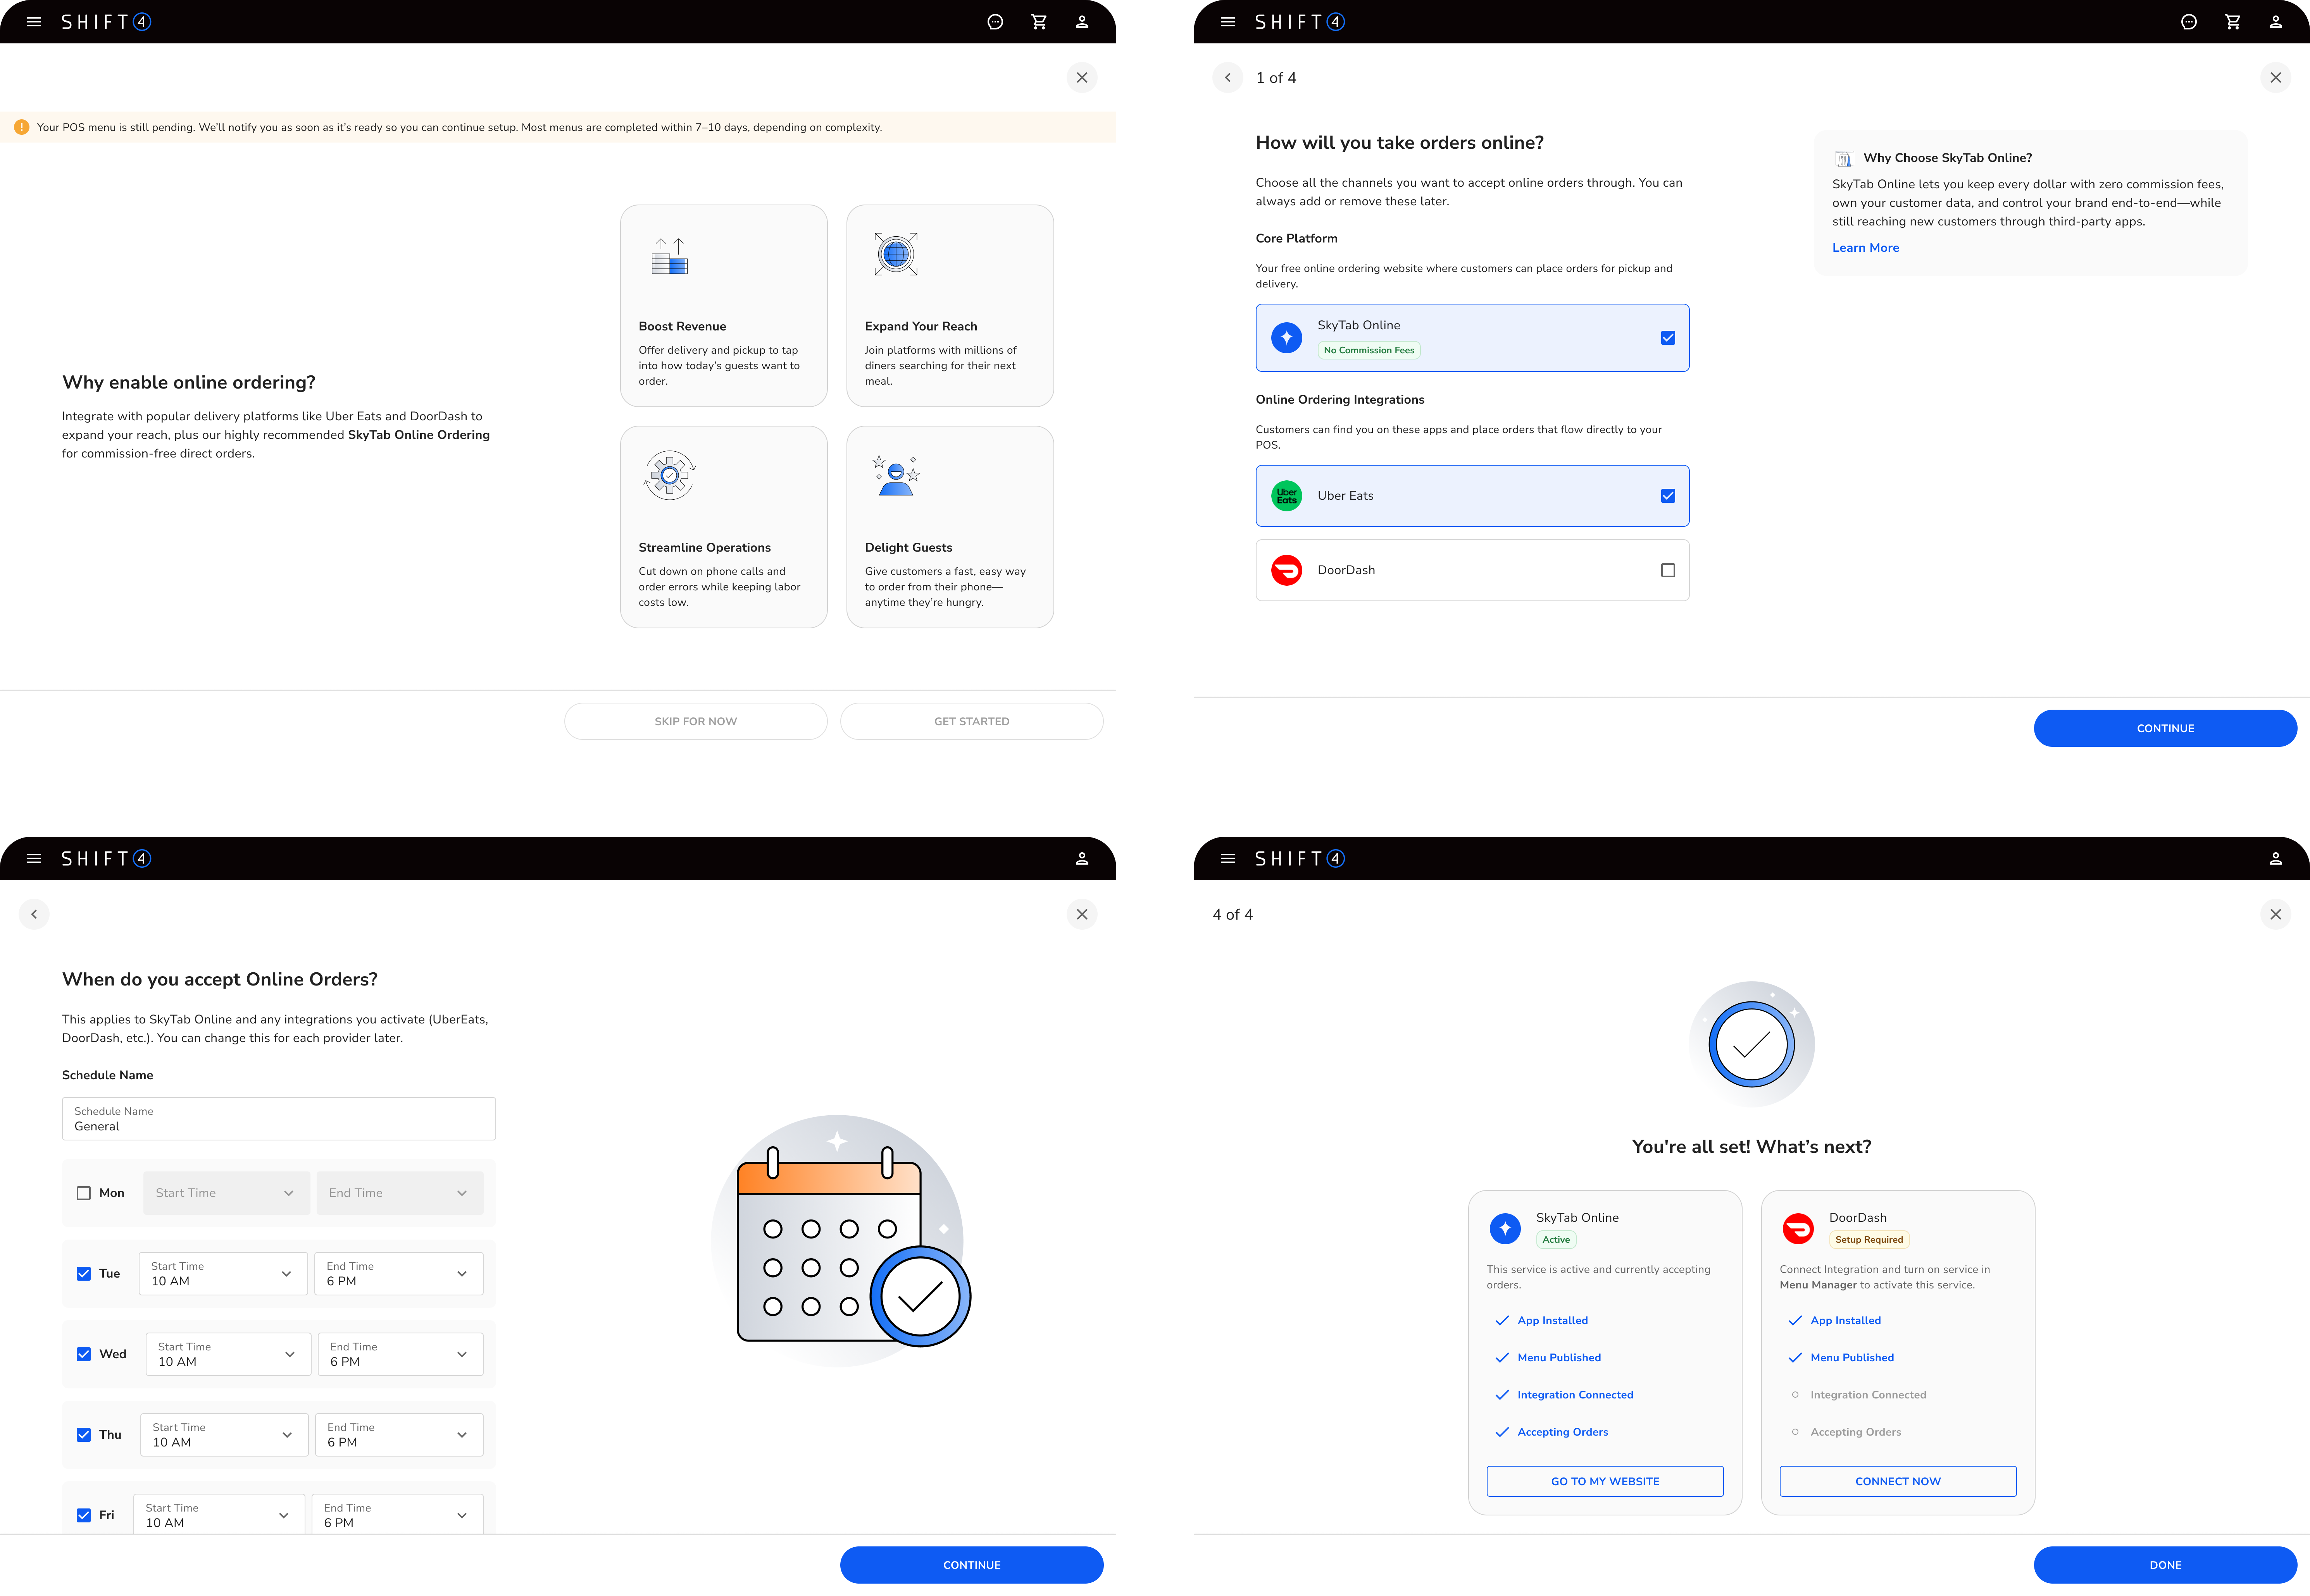
Task: Open chat icon in Why enable online ordering header
Action: tap(995, 22)
